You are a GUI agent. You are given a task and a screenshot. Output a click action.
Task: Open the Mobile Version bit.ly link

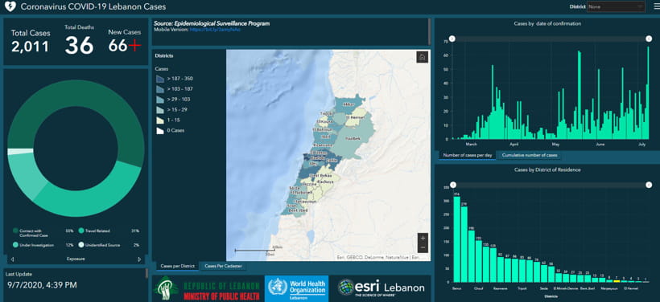coord(215,30)
